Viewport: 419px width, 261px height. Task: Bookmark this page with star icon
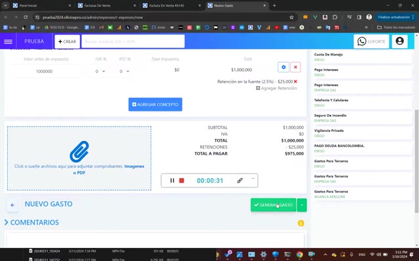291,18
